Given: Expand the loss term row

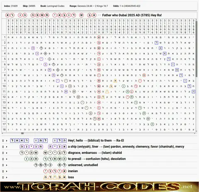Looking at the screenshot, I should tap(7, 178).
